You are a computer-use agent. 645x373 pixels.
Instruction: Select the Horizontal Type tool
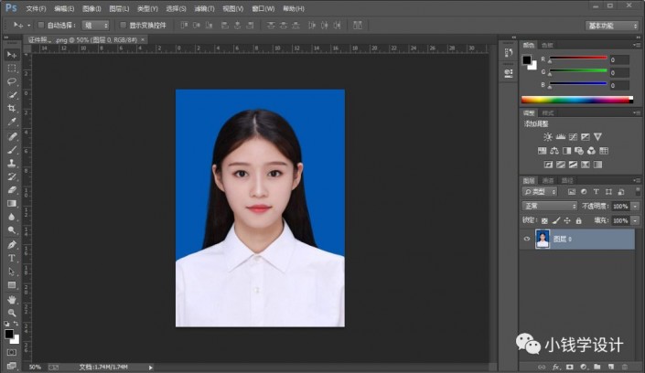coord(12,258)
